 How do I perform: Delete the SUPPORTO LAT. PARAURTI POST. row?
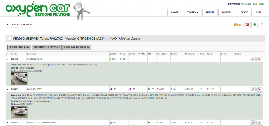[259, 123]
